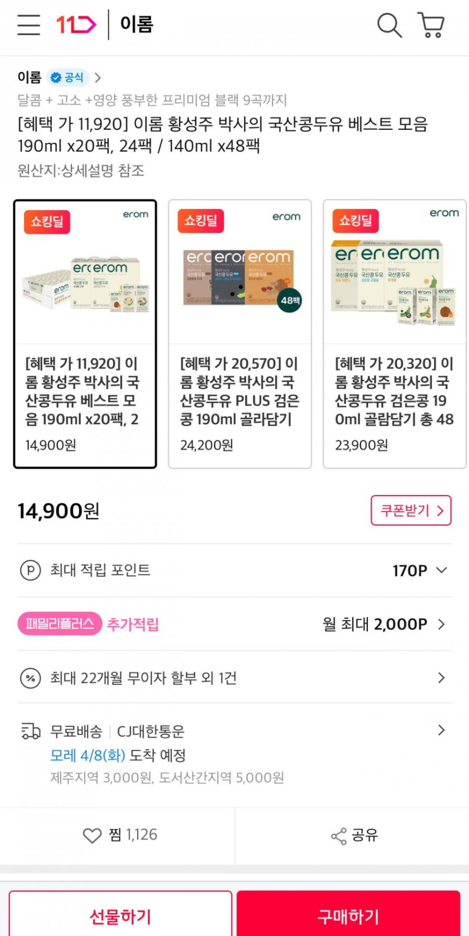
Task: Tap the 11st logo
Action: [76, 25]
